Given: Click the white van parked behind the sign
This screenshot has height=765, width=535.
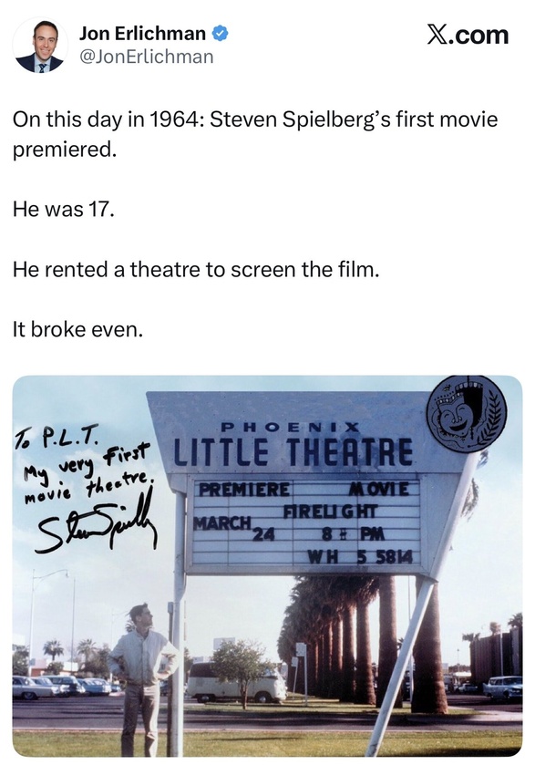Looking at the screenshot, I should [237, 682].
